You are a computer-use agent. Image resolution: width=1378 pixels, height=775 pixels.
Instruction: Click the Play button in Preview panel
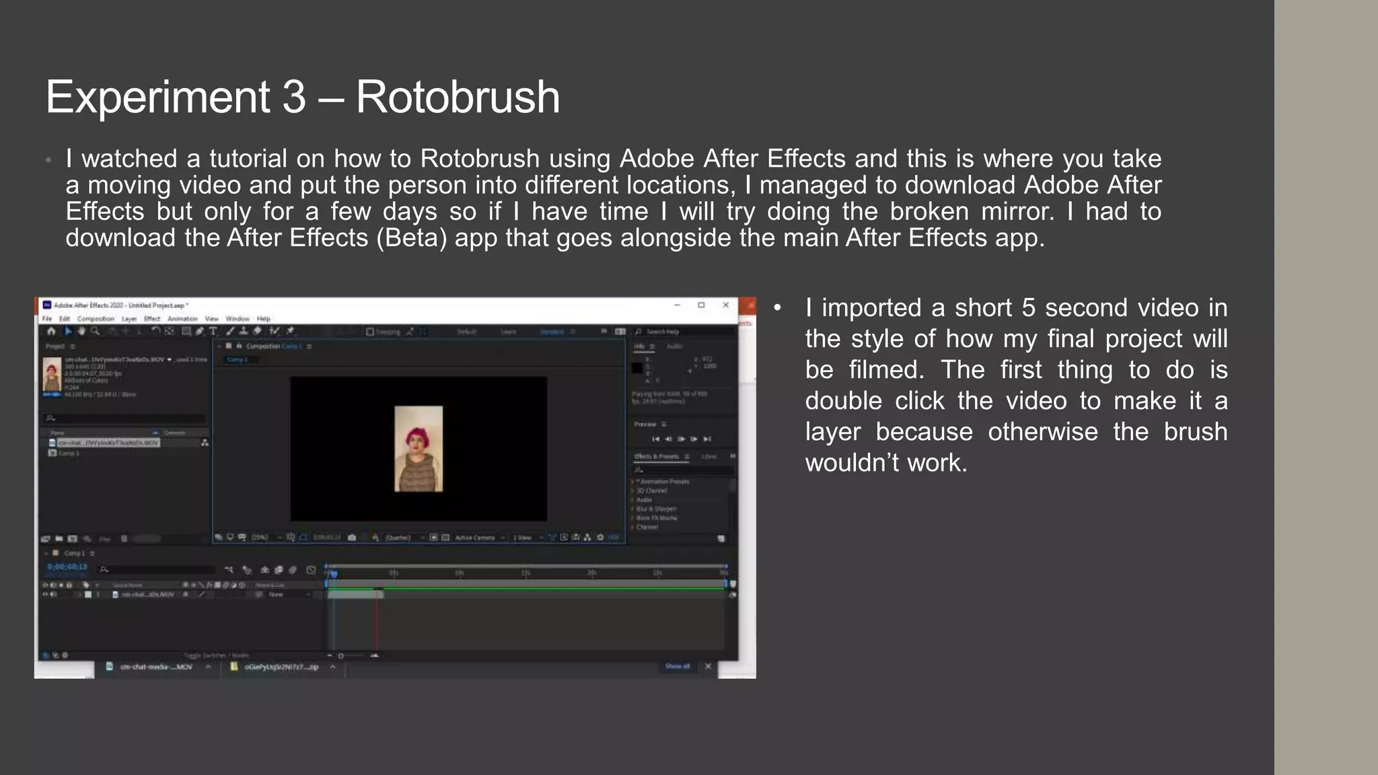(x=681, y=439)
